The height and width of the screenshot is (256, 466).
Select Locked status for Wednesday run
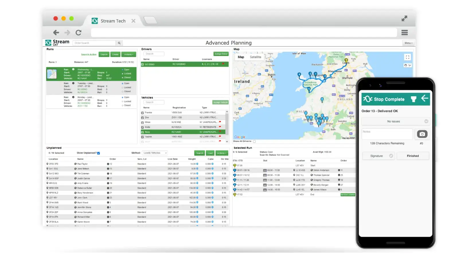[x=122, y=74]
